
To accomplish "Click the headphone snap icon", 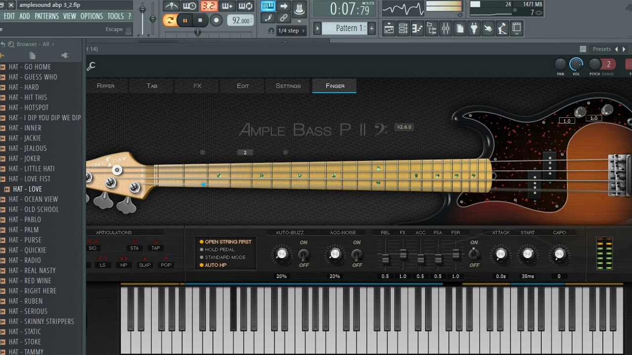I will click(x=271, y=31).
